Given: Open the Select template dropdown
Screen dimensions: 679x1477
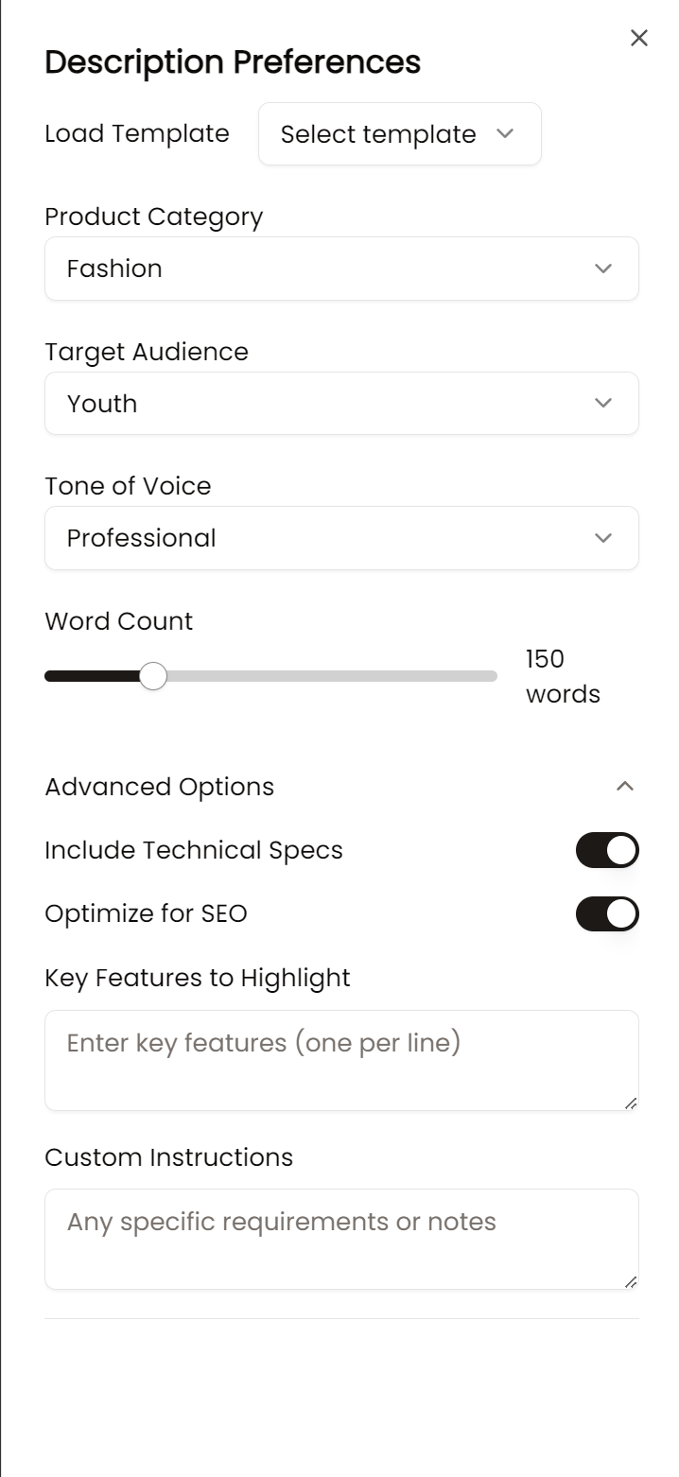Looking at the screenshot, I should [399, 134].
